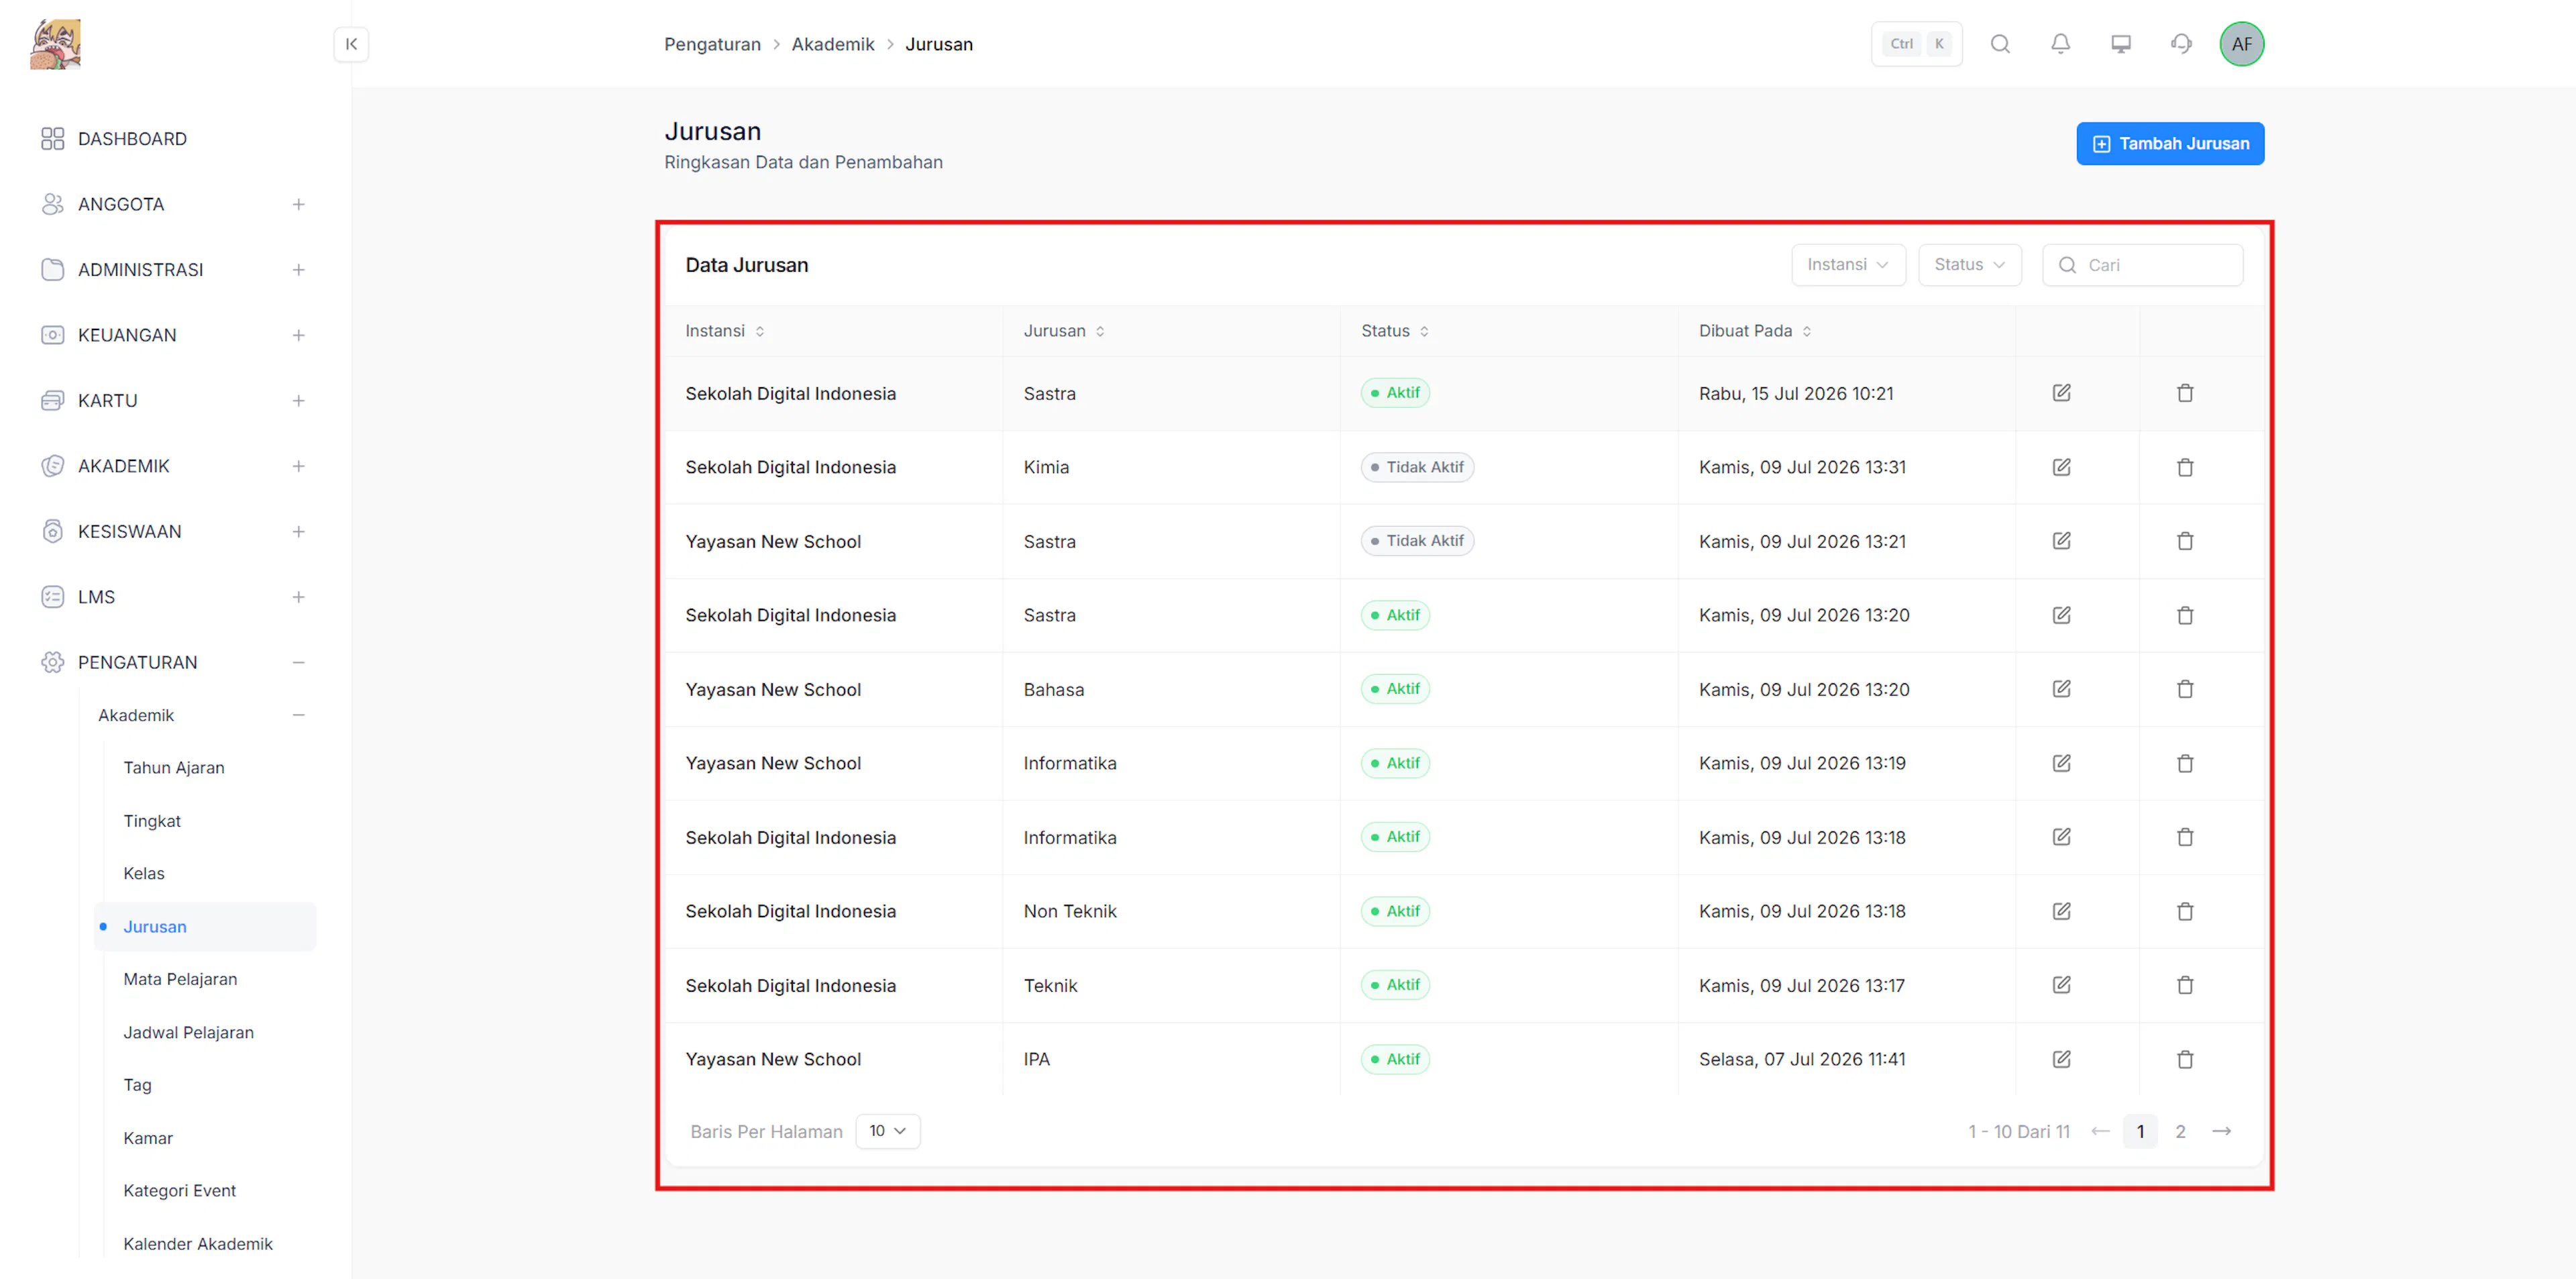Select page 1 in pagination
Image resolution: width=2576 pixels, height=1279 pixels.
coord(2140,1131)
